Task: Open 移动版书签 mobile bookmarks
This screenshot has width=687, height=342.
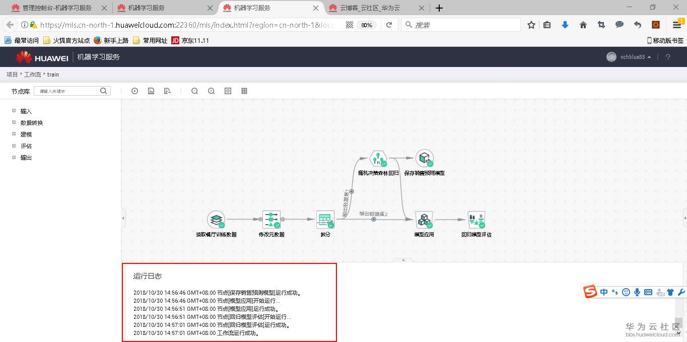Action: coord(665,40)
